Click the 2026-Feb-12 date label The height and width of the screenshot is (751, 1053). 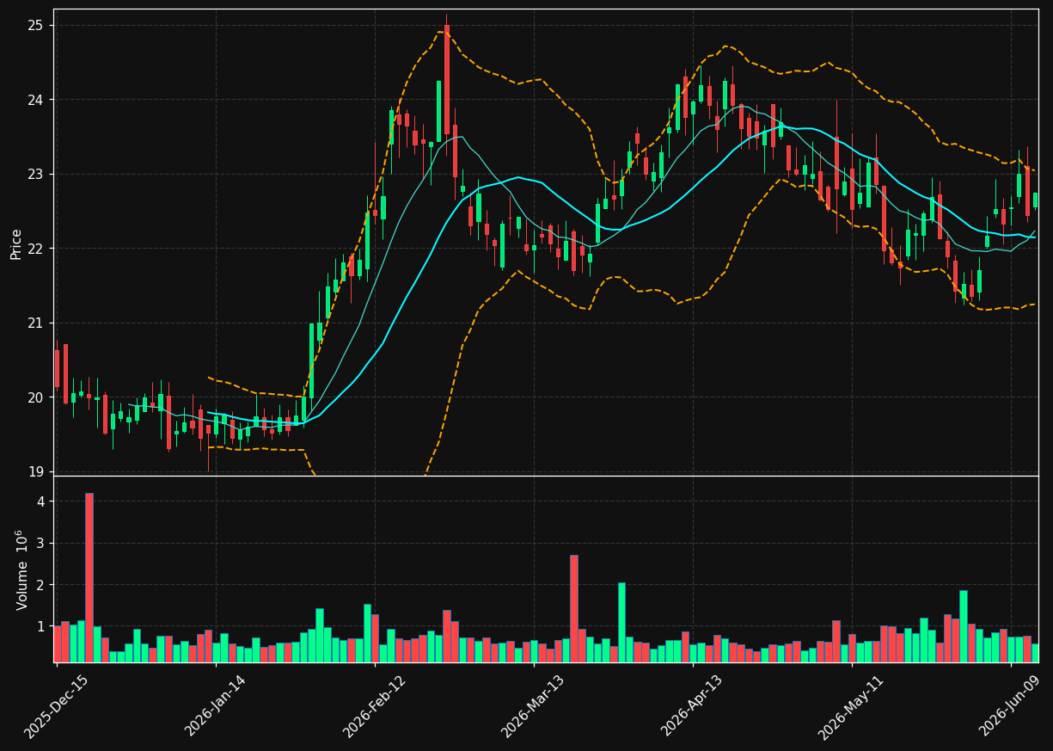(374, 706)
